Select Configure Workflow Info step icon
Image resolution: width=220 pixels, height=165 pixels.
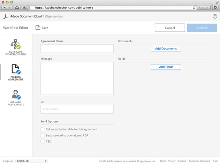[16, 44]
